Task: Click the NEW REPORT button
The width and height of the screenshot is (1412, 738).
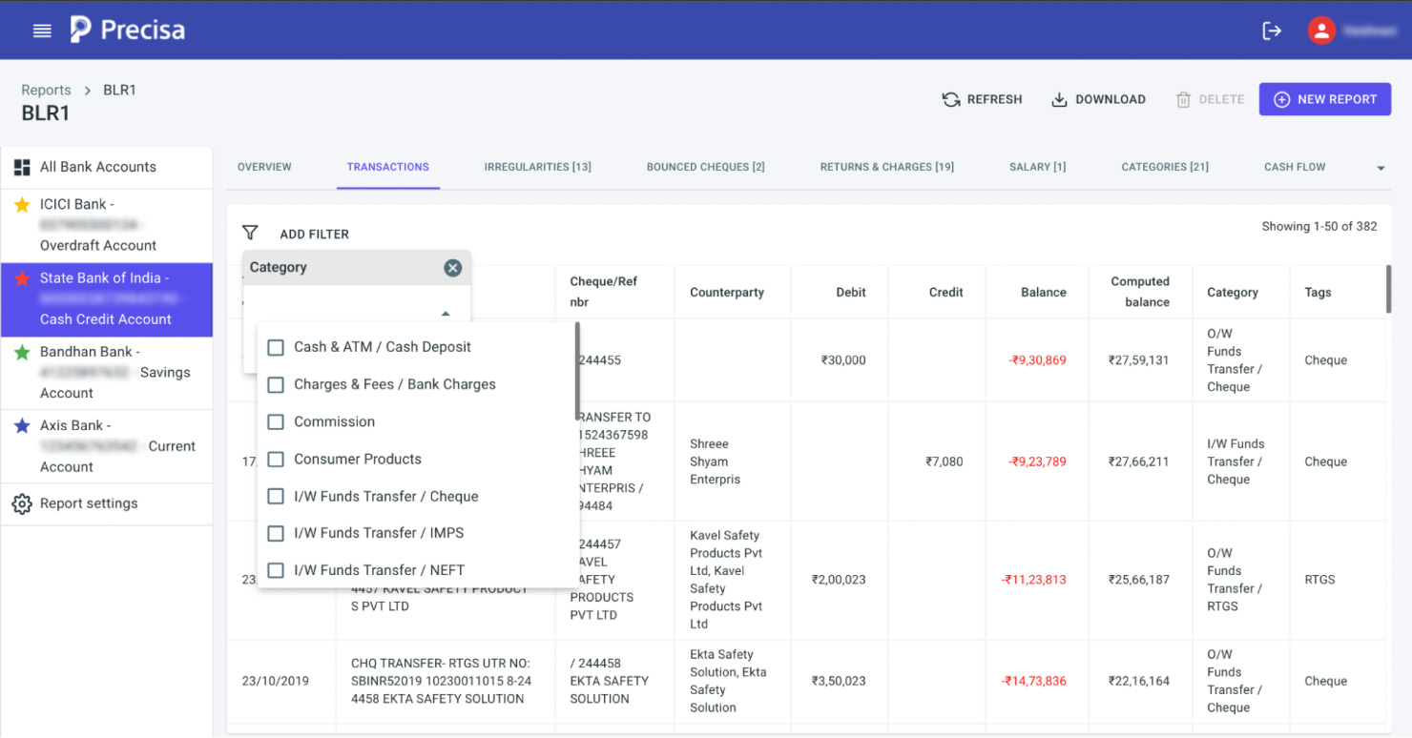Action: (1325, 98)
